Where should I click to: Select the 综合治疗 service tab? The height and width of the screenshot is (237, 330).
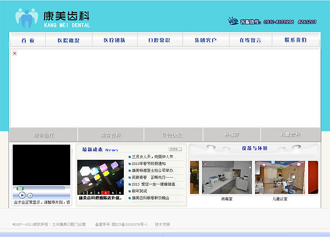(x=44, y=134)
